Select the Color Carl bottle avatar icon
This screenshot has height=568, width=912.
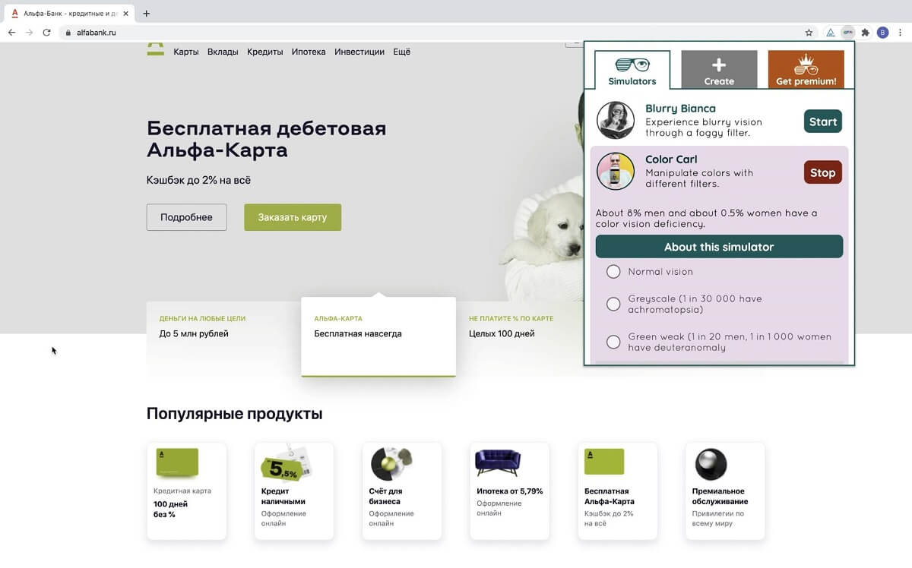tap(616, 172)
